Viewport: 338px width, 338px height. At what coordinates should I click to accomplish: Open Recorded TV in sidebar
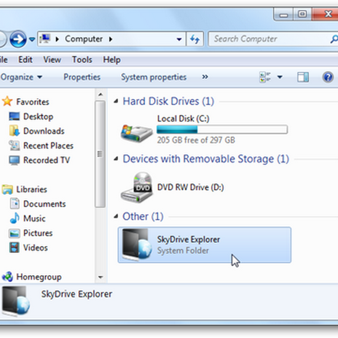click(x=46, y=160)
